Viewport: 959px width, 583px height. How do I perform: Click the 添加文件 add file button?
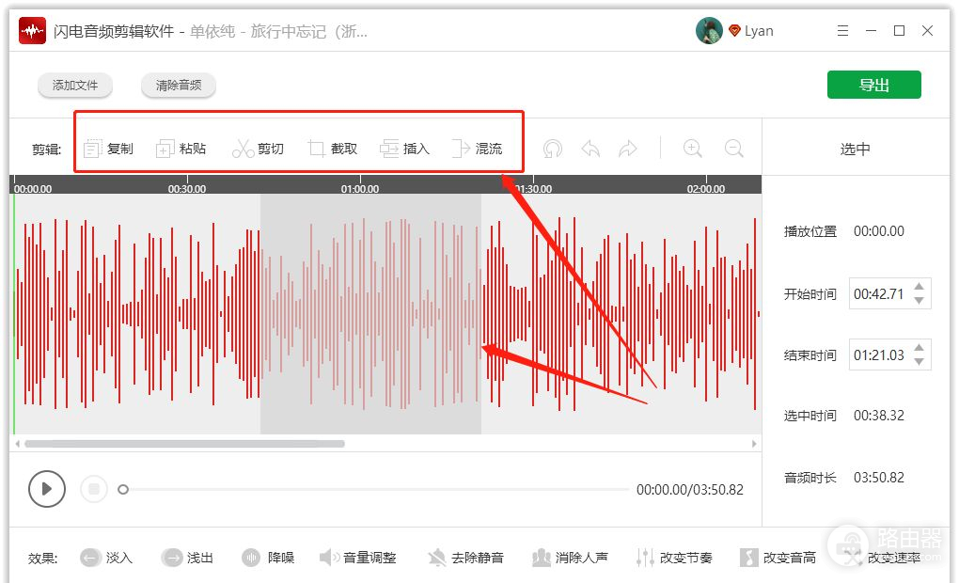coord(75,85)
